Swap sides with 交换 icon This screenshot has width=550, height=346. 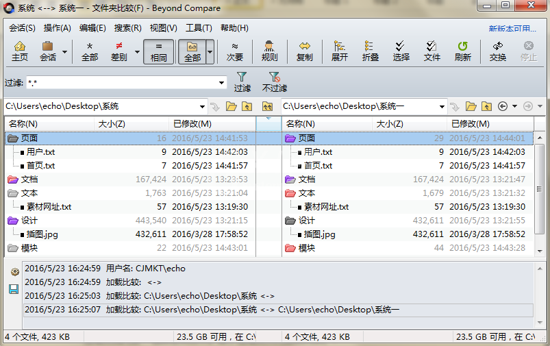tap(498, 51)
